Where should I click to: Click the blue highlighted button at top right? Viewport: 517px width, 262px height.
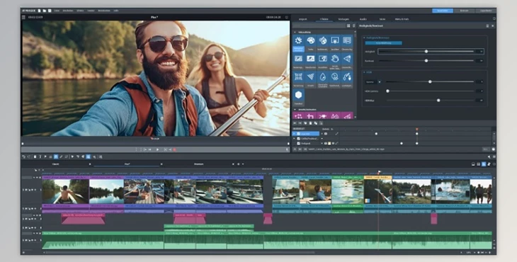443,11
